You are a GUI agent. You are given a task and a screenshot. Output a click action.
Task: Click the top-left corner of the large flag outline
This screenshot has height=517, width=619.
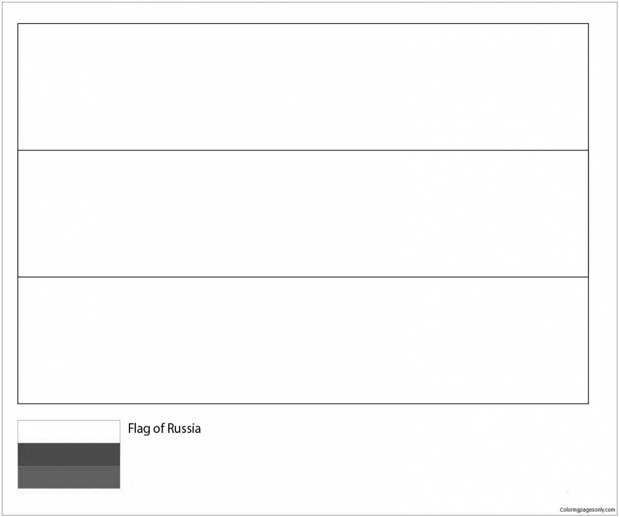(18, 24)
